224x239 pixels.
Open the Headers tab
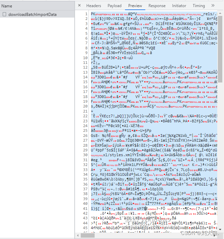[94, 6]
